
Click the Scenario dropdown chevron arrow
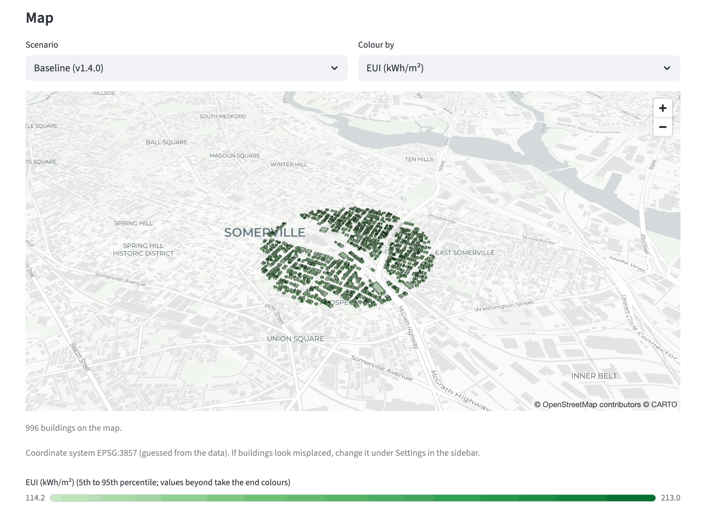334,68
